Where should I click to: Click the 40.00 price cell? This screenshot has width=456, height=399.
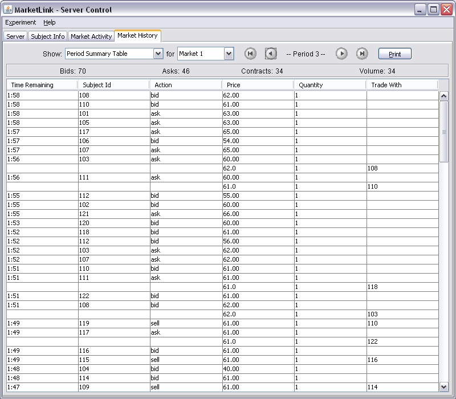point(259,369)
